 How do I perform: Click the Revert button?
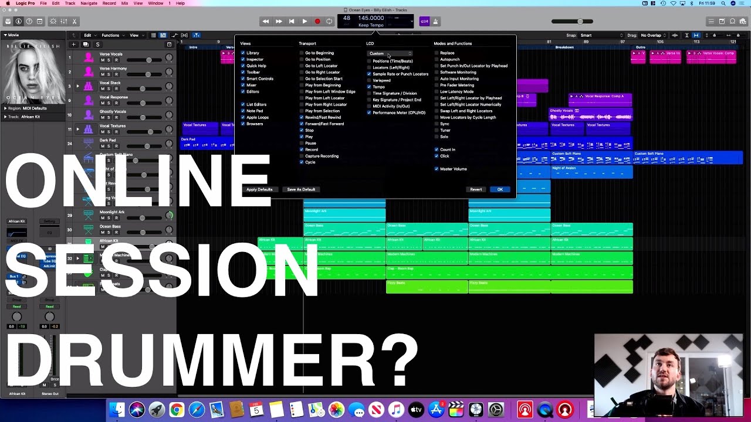(x=476, y=189)
